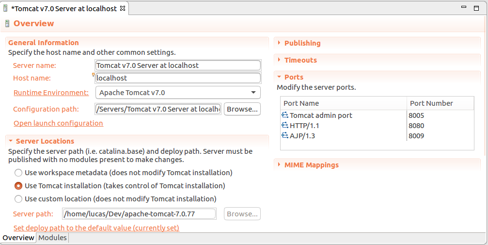
Task: Click the General Information section title
Action: (43, 43)
